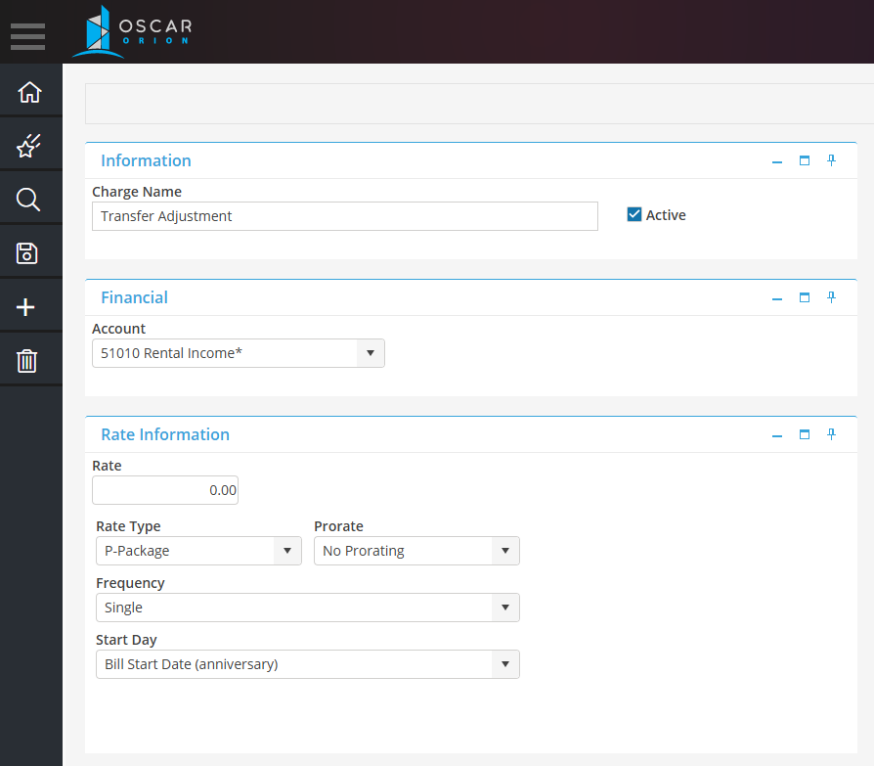Image resolution: width=874 pixels, height=766 pixels.
Task: Save the charge with the disk icon
Action: (x=27, y=253)
